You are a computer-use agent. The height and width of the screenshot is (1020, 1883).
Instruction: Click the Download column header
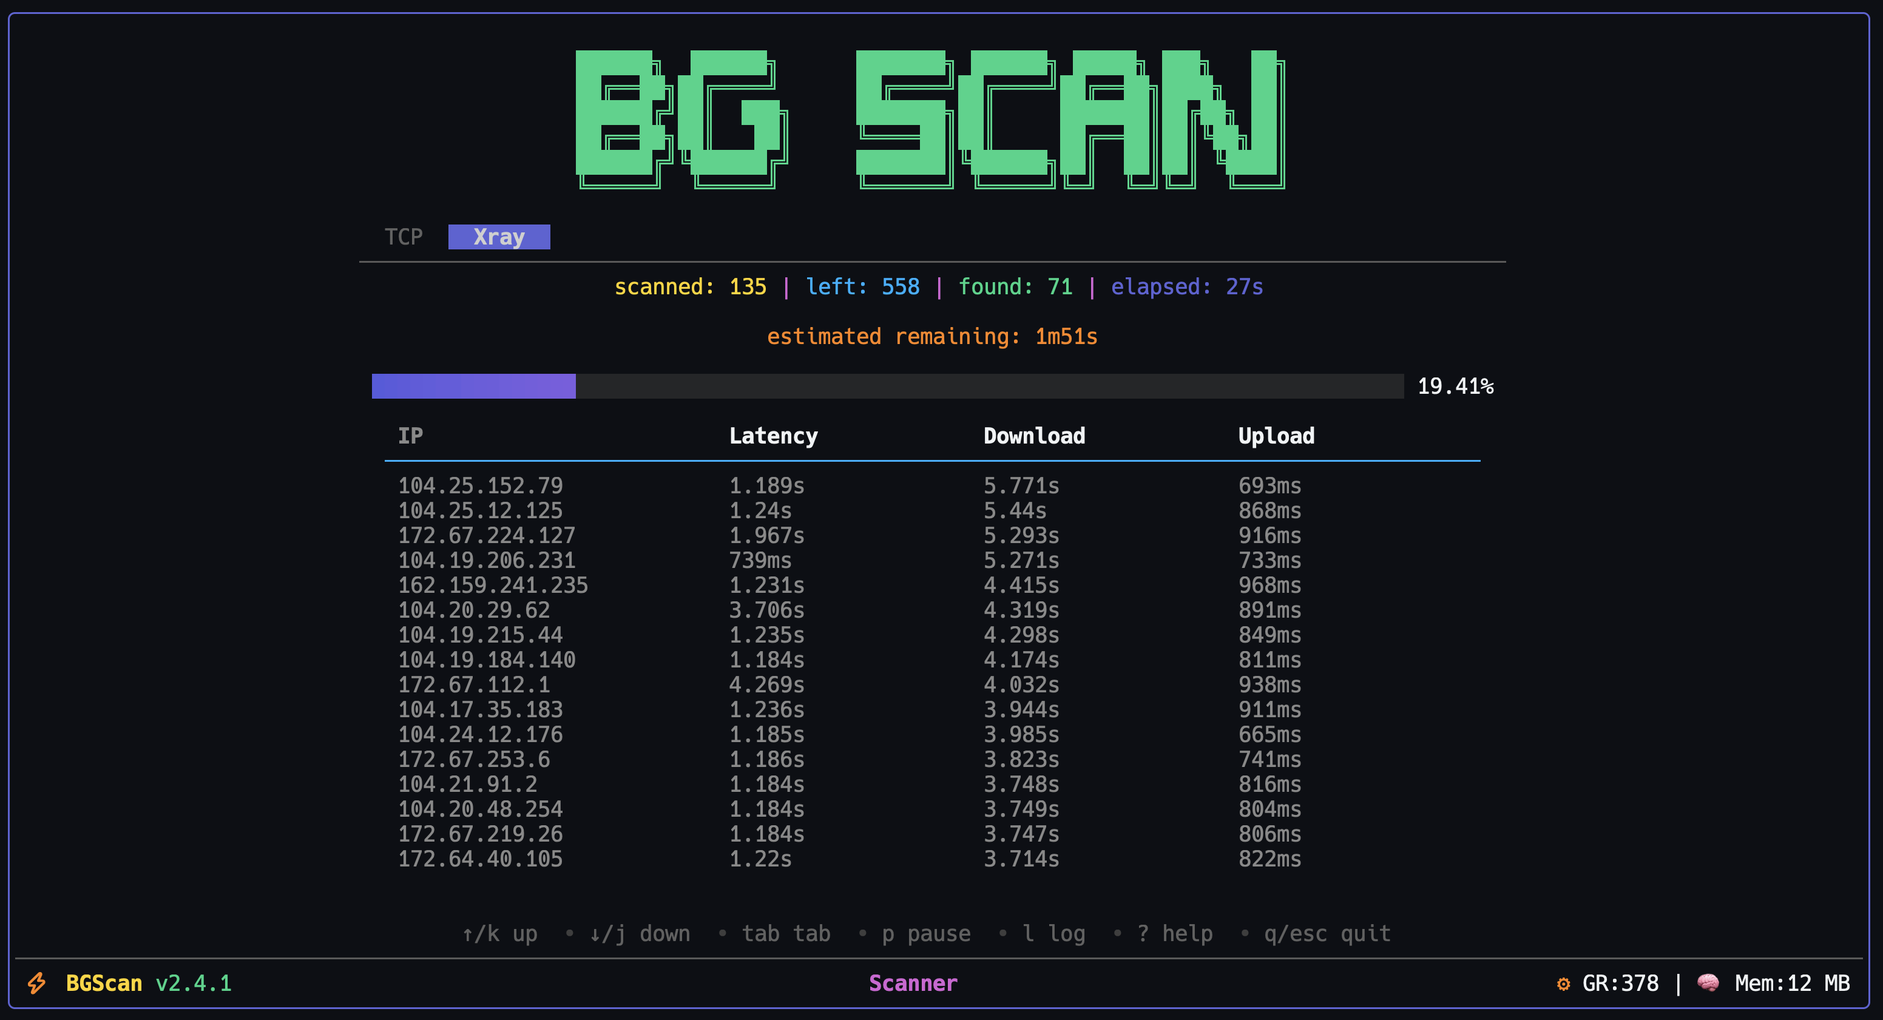[1034, 436]
